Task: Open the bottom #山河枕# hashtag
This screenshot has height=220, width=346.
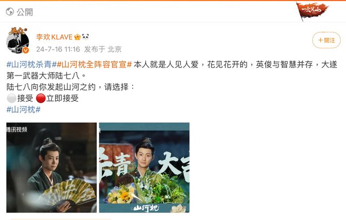Action: (x=23, y=109)
